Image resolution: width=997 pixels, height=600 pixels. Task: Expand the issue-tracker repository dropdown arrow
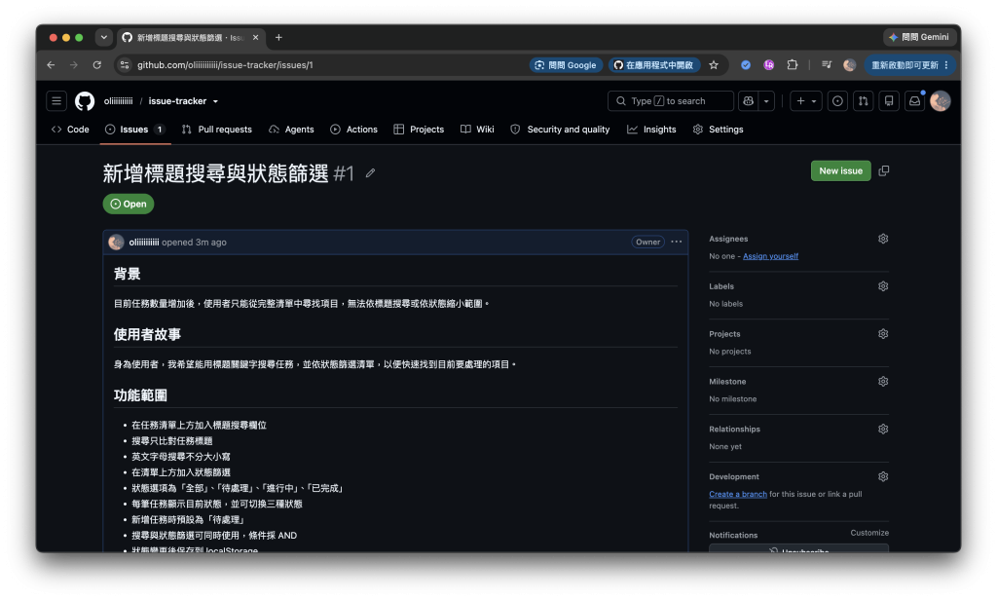215,101
